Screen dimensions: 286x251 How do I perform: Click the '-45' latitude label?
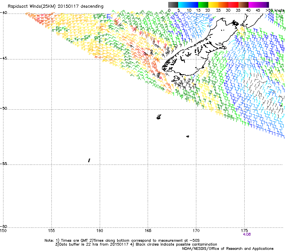coord(4,58)
